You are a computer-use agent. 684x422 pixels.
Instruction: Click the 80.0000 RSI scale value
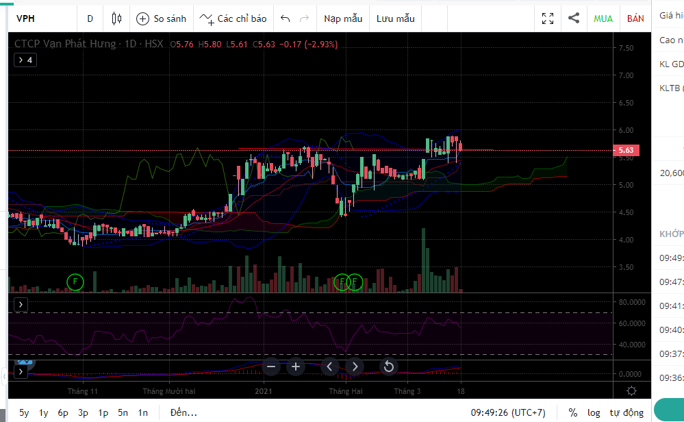632,302
